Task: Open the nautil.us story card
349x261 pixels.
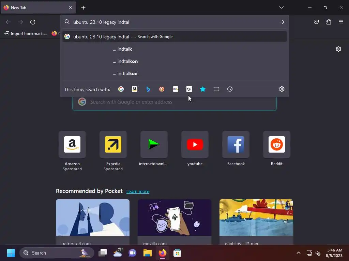Action: [256, 222]
